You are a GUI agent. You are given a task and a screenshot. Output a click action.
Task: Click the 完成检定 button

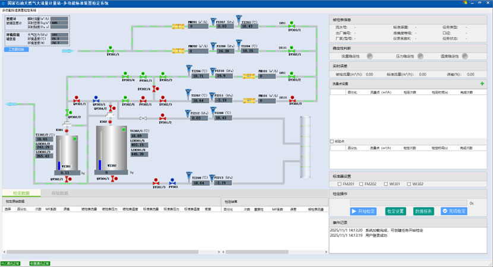pos(454,211)
